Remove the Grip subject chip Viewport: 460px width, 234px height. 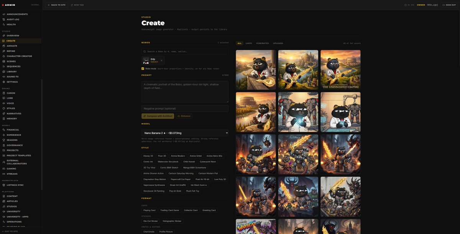point(161,61)
